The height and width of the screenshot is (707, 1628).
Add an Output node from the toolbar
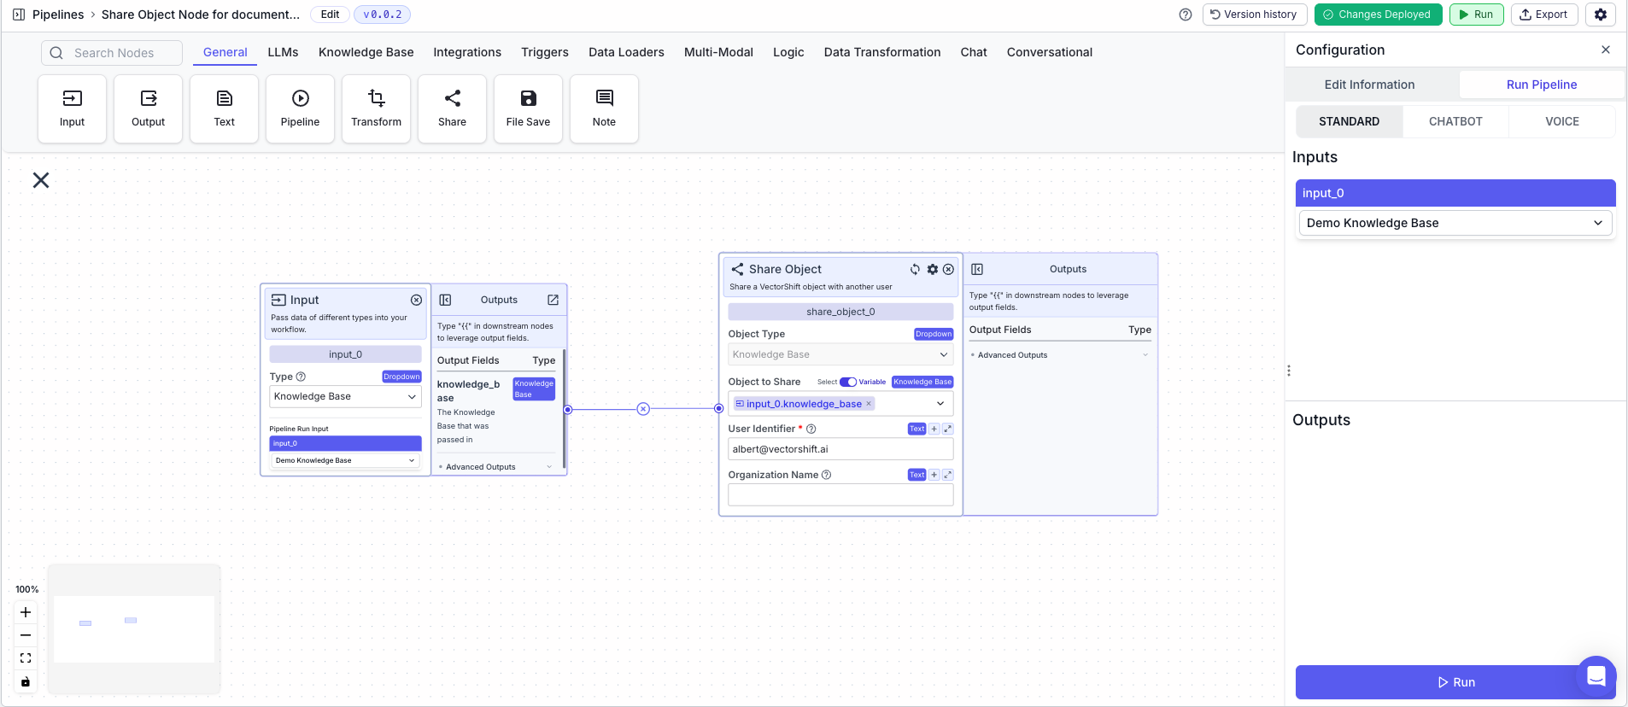pos(148,108)
